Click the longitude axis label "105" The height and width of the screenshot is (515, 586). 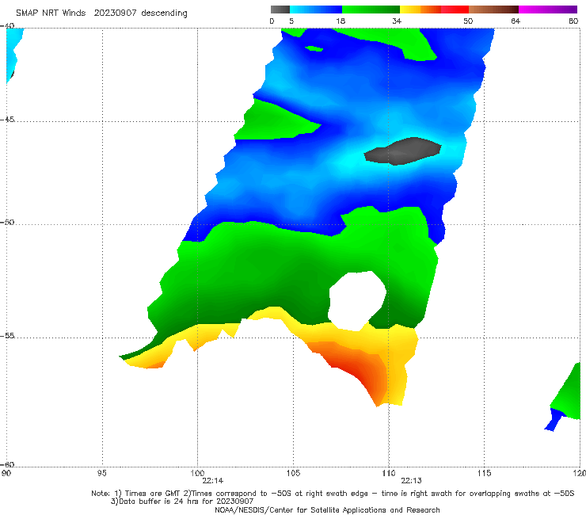(x=293, y=474)
